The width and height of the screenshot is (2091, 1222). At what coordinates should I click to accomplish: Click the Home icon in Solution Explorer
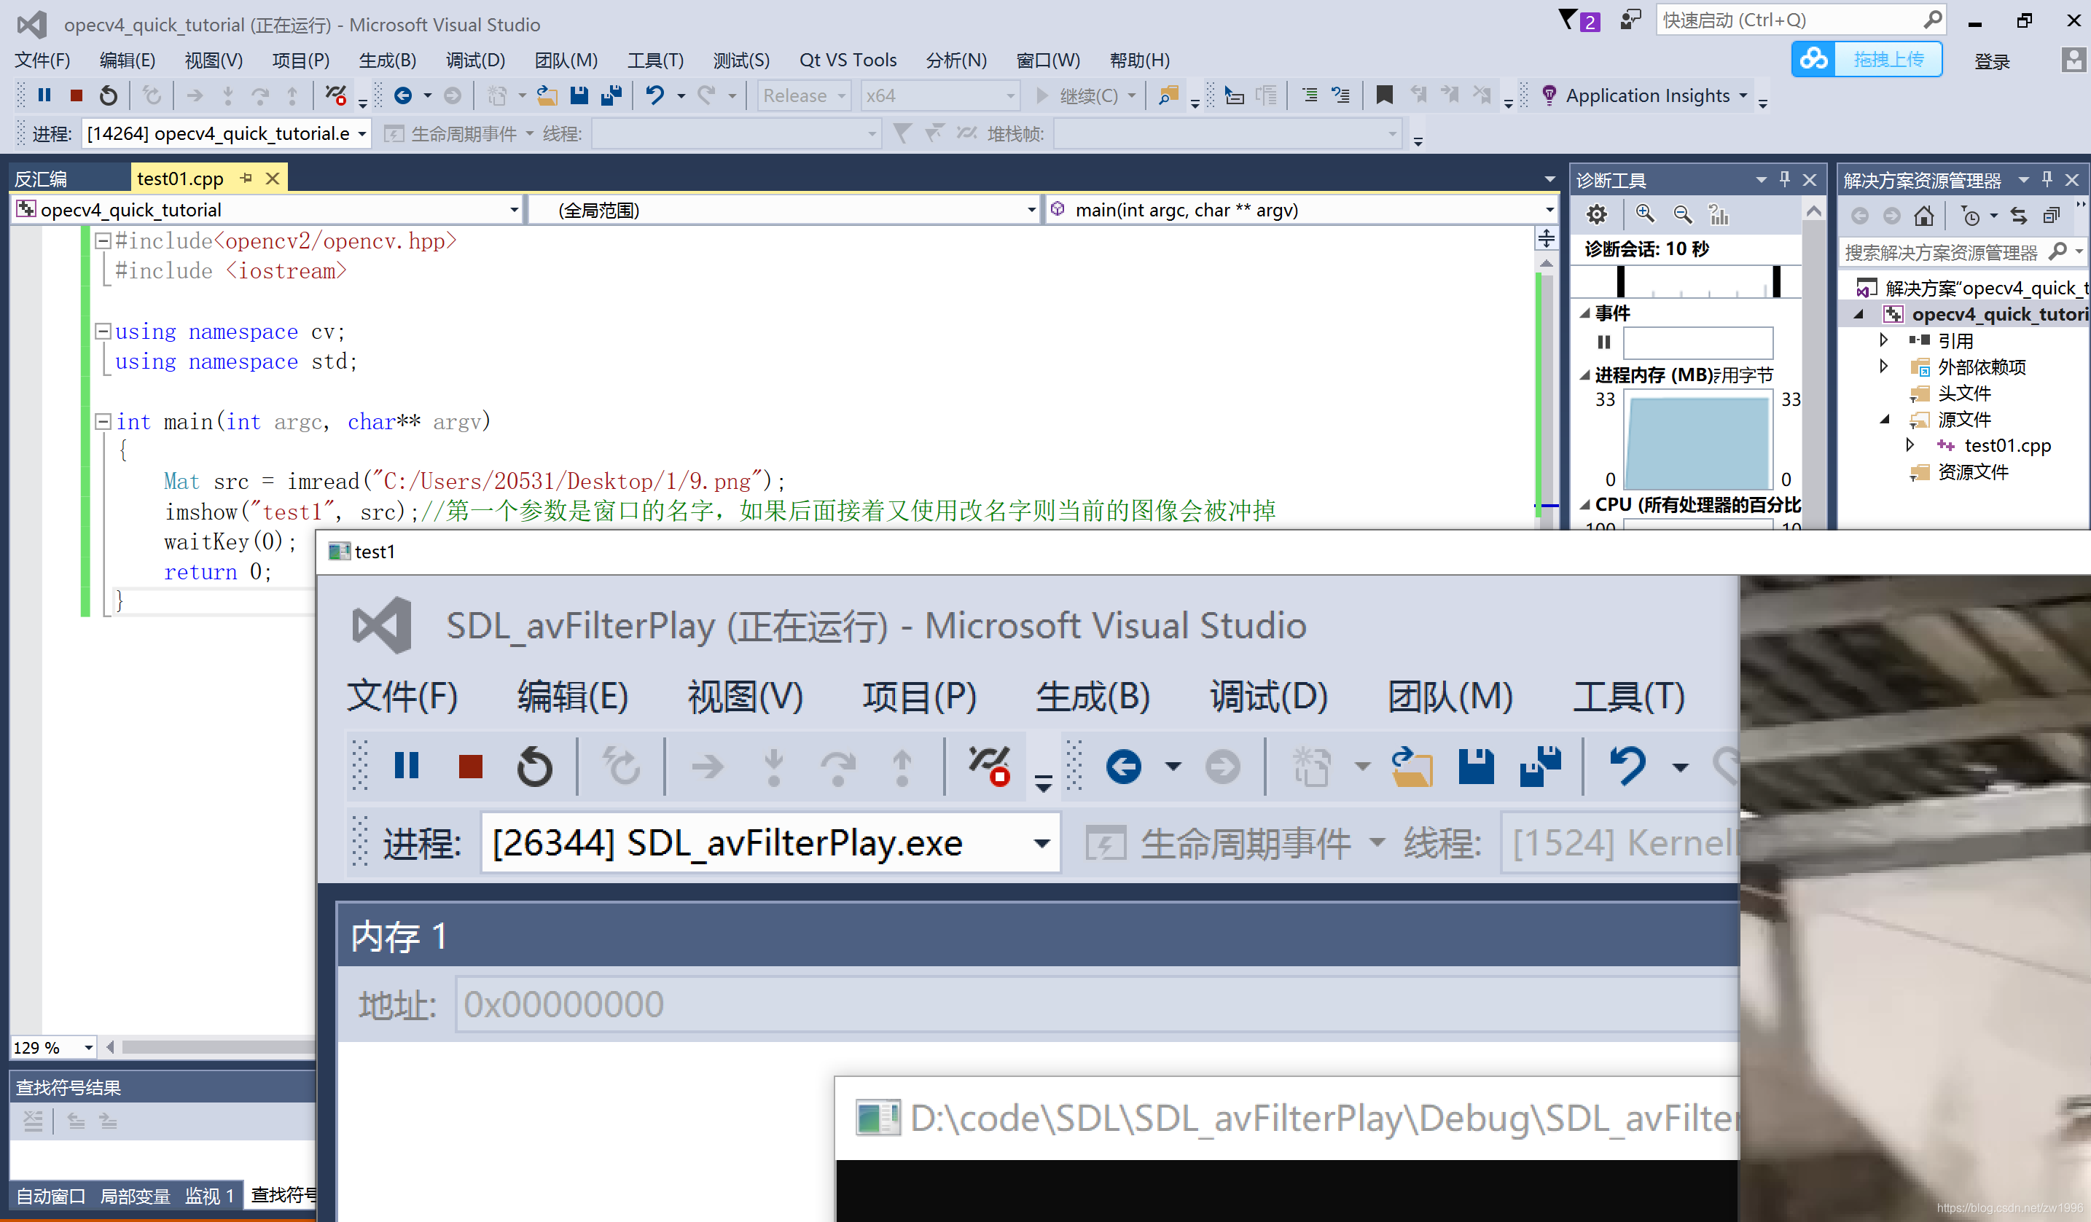[1924, 216]
